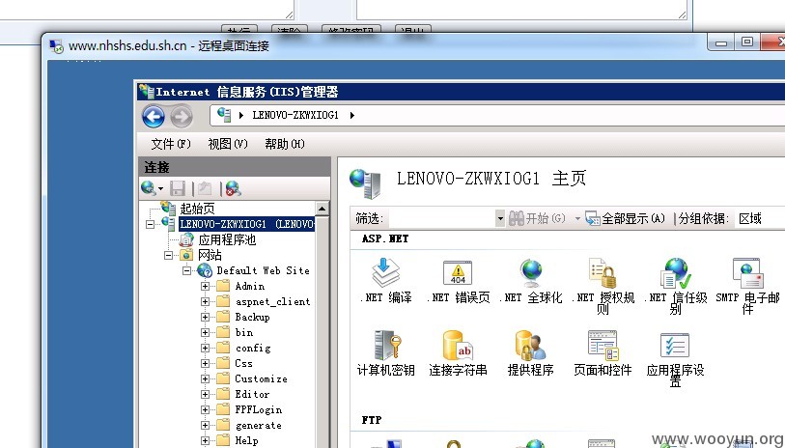Minimize the remote desktop connection window
785x448 pixels.
[x=721, y=43]
